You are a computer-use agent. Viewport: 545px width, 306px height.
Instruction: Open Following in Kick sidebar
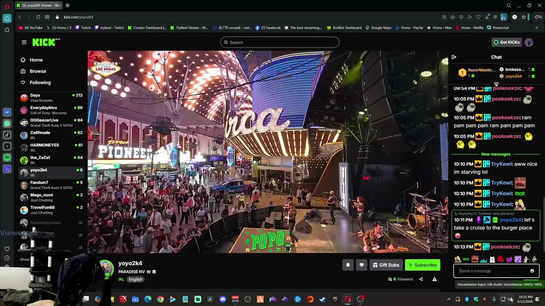click(x=36, y=82)
